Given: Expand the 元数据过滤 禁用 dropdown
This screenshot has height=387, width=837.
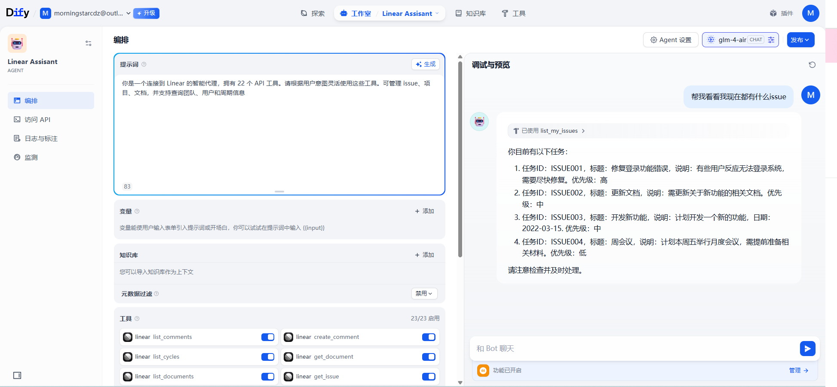Looking at the screenshot, I should [x=424, y=293].
